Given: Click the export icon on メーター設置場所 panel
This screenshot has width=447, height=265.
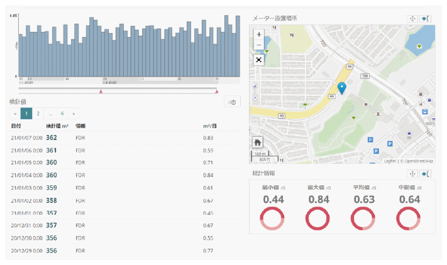Looking at the screenshot, I should [428, 19].
